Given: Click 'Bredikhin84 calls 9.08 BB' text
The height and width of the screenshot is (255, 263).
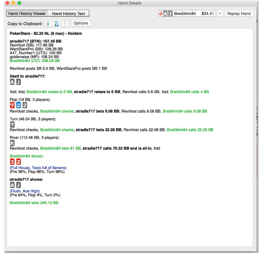Looking at the screenshot, I should [x=185, y=111].
